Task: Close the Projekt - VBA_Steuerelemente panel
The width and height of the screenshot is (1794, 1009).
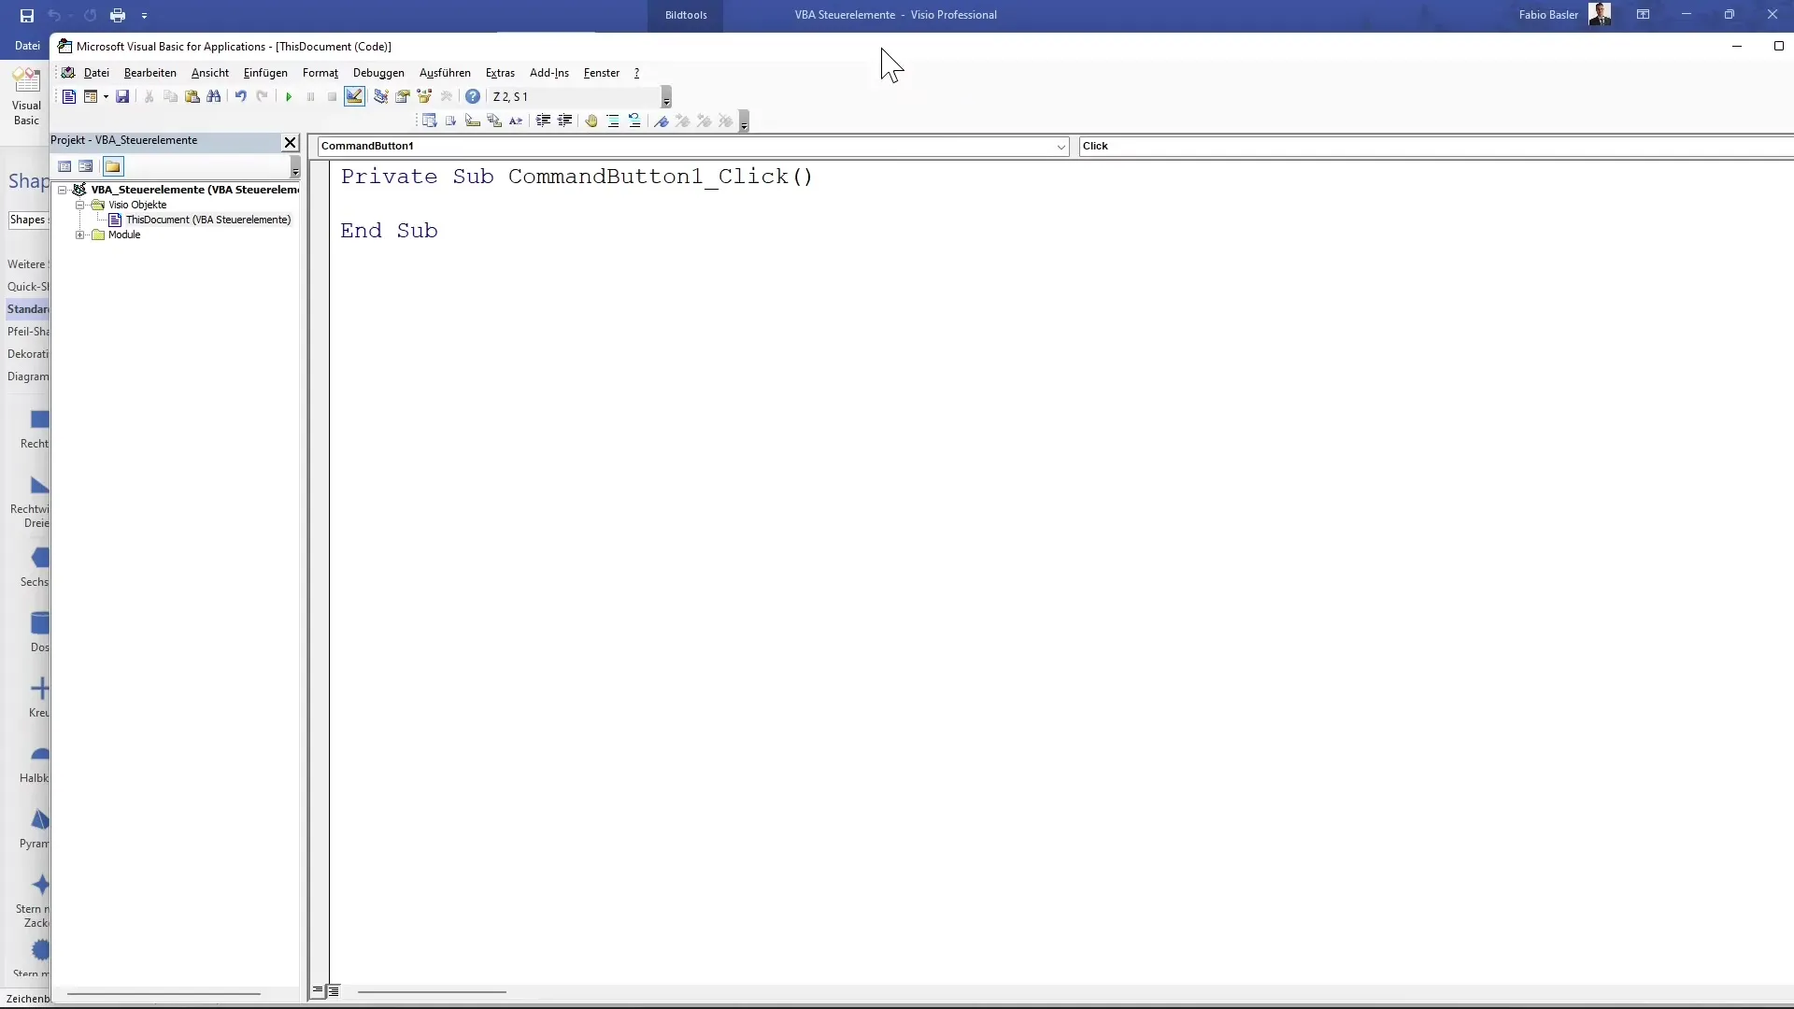Action: click(290, 142)
